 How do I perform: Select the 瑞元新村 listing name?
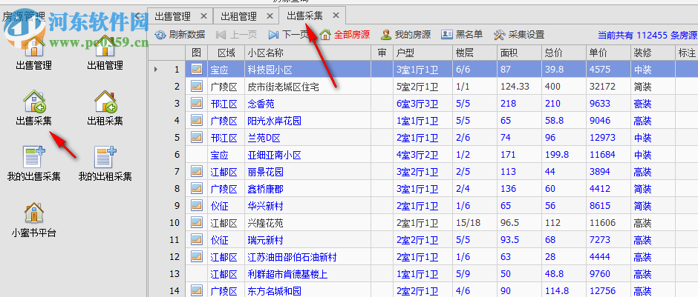(x=265, y=240)
